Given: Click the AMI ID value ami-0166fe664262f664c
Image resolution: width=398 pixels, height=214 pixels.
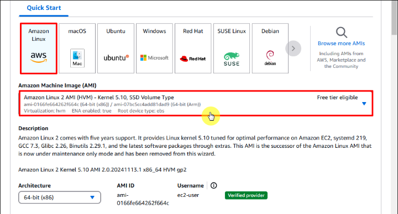Looking at the screenshot, I should 143,199.
